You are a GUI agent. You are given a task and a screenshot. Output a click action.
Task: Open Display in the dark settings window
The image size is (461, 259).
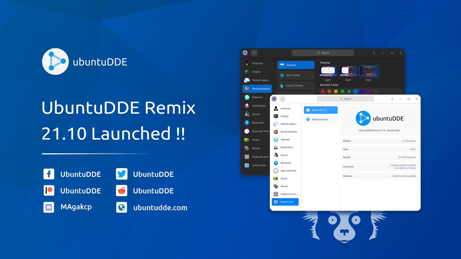coord(257,72)
